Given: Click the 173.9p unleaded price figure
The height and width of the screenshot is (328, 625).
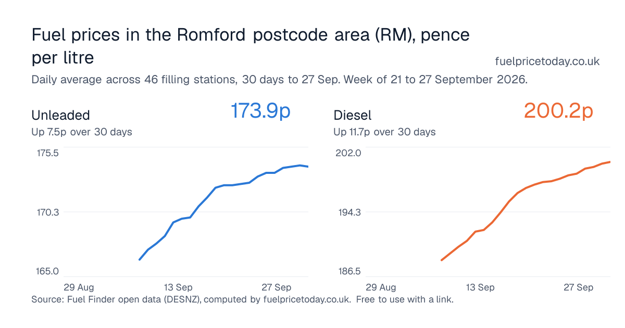Looking at the screenshot, I should pos(260,111).
